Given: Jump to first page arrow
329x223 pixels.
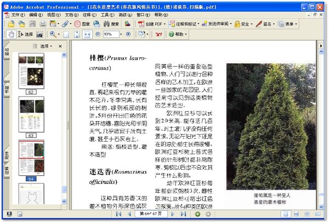Looking at the screenshot, I should pyautogui.click(x=118, y=214).
